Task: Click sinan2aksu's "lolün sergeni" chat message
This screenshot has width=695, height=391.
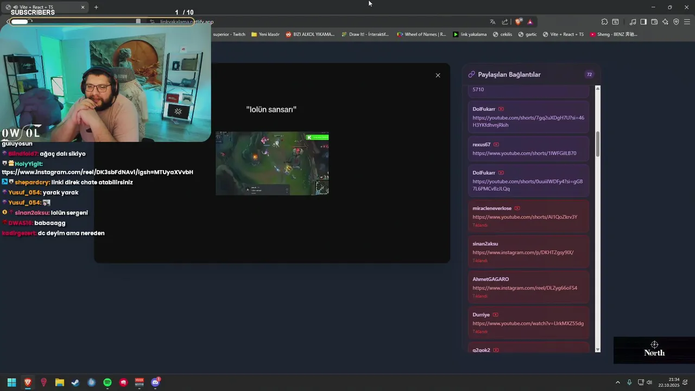Action: pos(46,213)
